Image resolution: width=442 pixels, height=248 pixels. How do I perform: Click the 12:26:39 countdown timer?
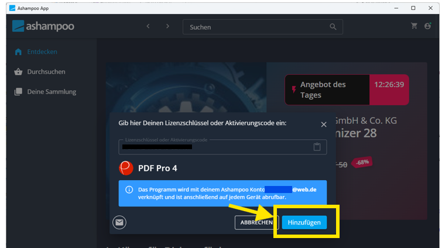389,85
